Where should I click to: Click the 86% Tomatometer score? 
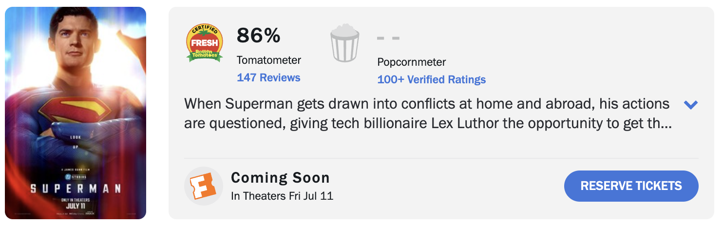point(259,35)
